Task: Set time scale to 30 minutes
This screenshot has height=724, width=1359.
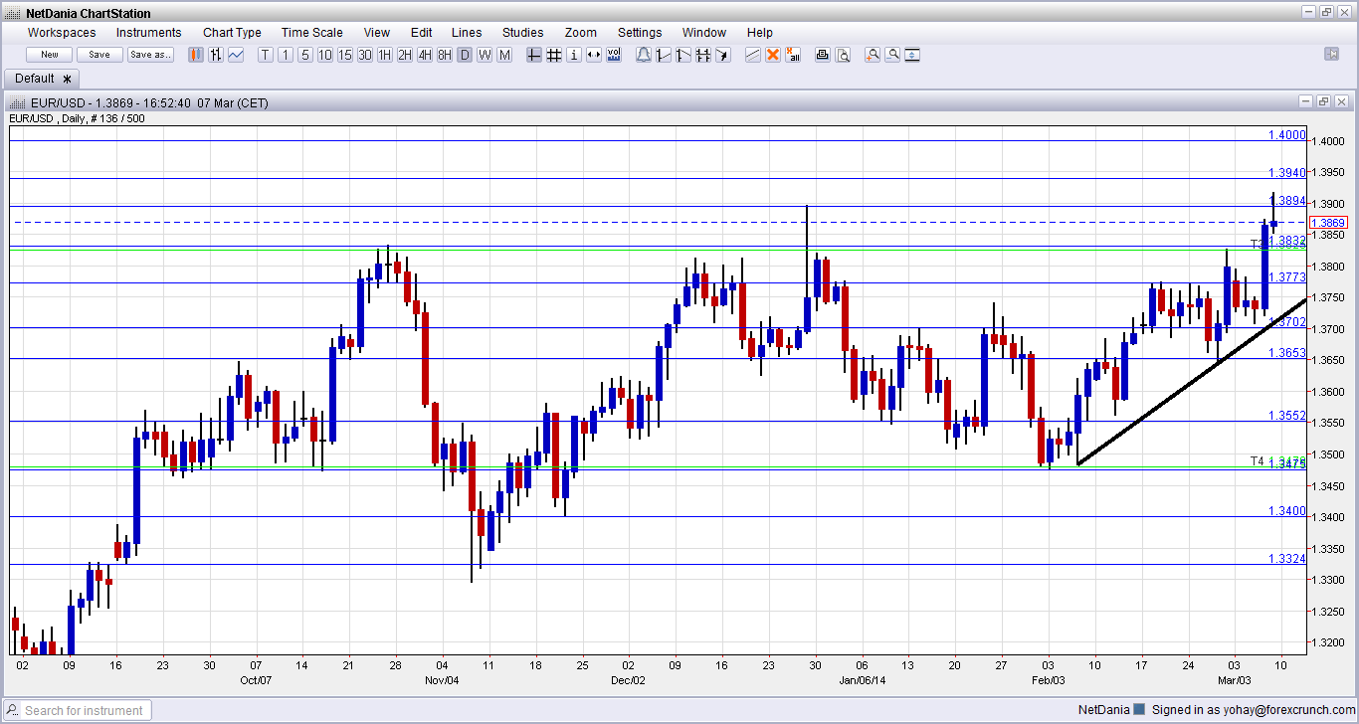Action: coord(365,55)
